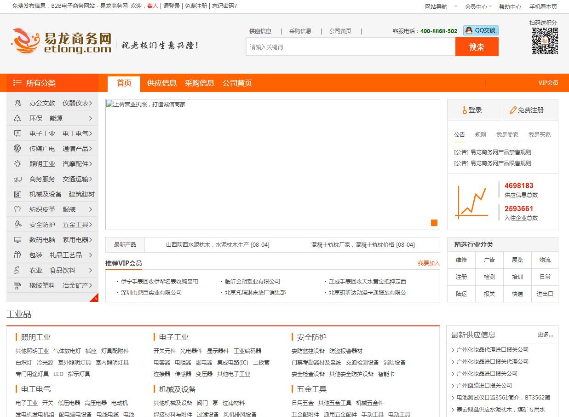Click 请登录 link in top bar
The image size is (569, 417).
pyautogui.click(x=172, y=6)
